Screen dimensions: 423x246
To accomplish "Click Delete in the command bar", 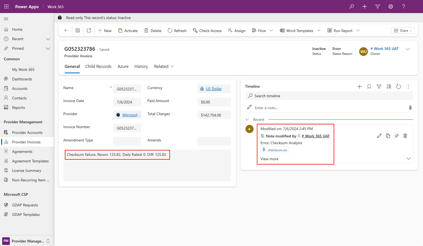I will [x=153, y=31].
